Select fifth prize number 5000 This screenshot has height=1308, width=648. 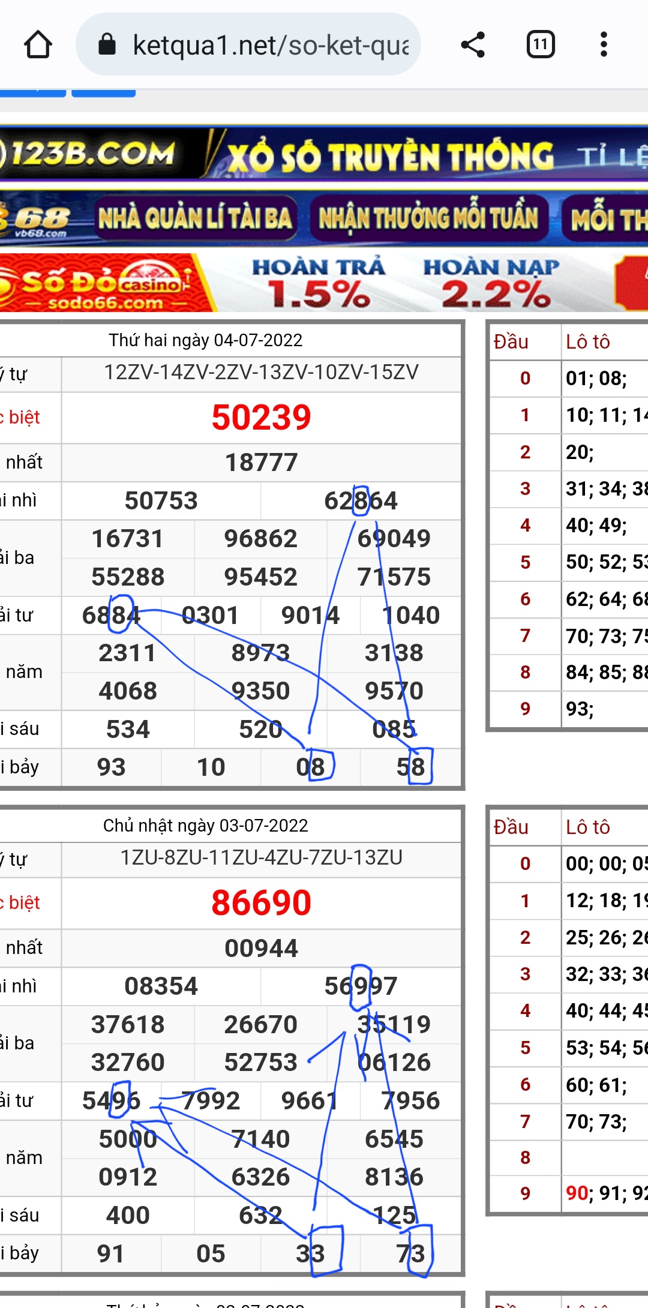[128, 1139]
